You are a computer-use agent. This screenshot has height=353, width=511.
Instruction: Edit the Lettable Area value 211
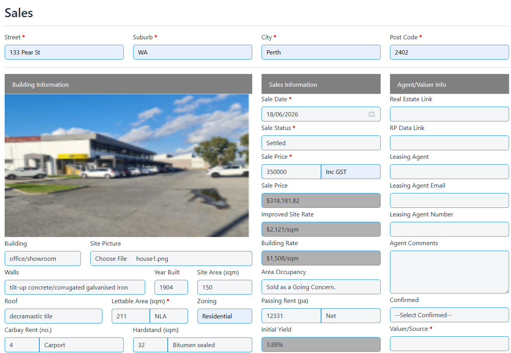point(131,316)
